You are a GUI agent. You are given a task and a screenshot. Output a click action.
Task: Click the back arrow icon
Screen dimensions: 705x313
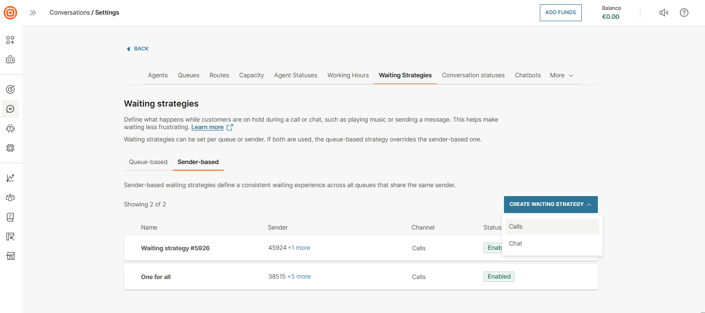(128, 49)
